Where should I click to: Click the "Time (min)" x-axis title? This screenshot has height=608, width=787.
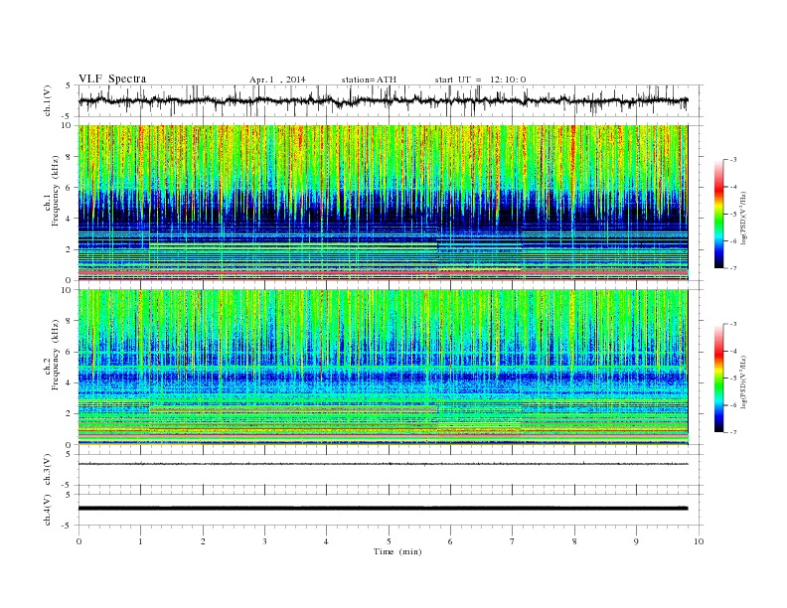point(397,551)
